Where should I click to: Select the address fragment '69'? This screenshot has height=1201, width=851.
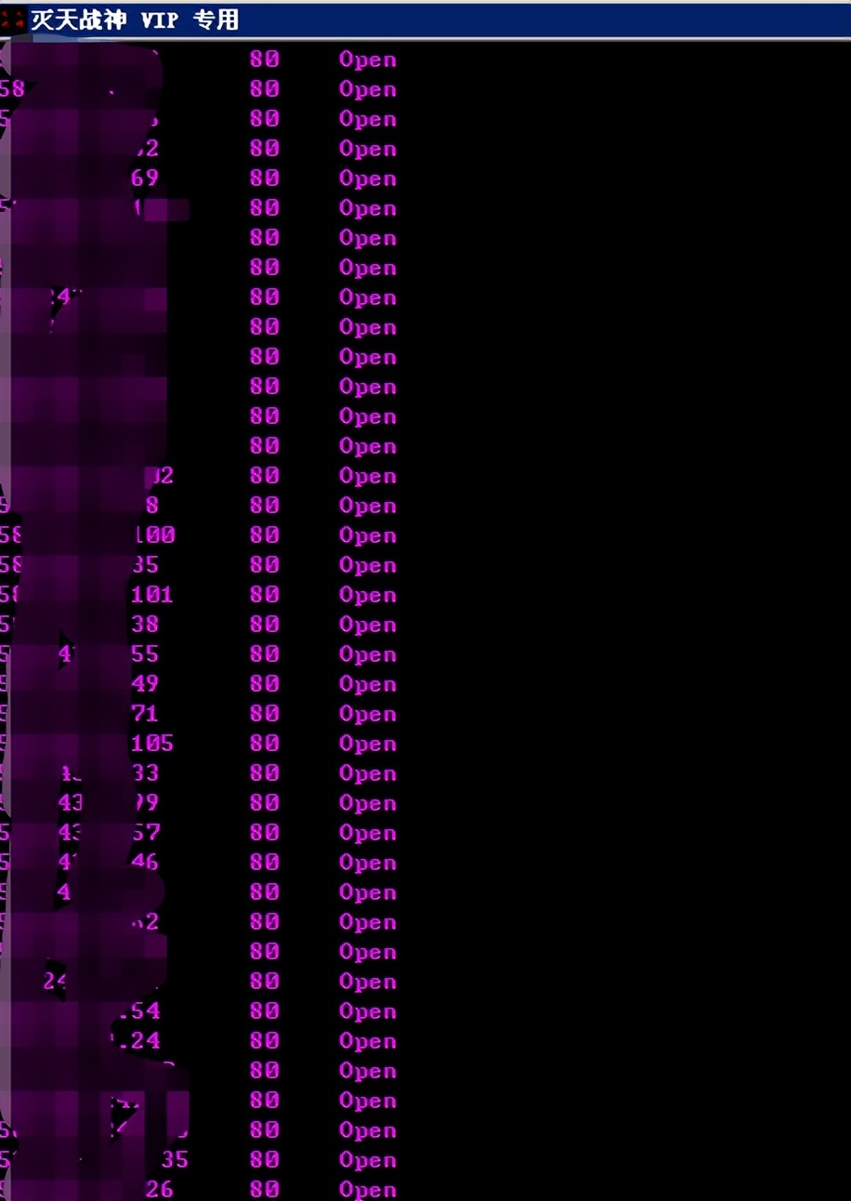(x=145, y=178)
